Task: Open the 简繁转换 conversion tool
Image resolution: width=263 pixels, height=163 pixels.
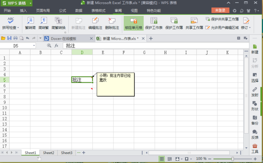Action: coord(58,23)
